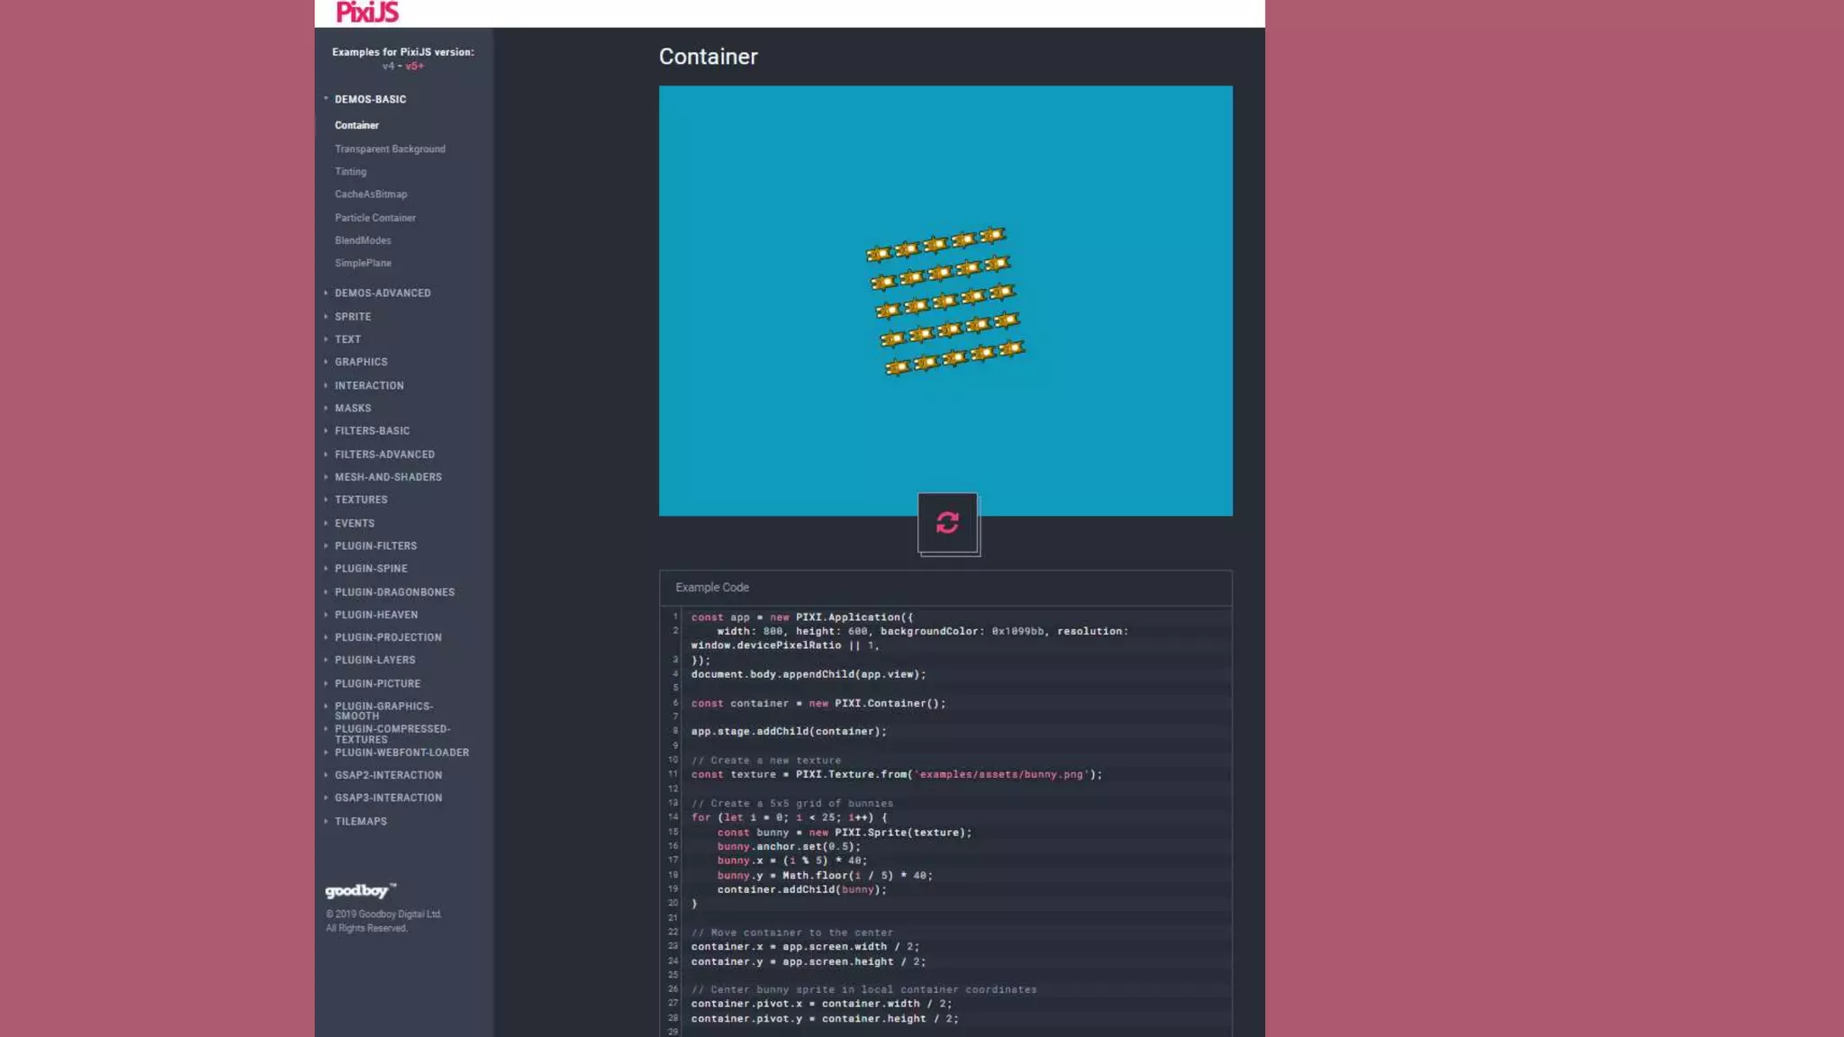Click the Example Code panel header
The height and width of the screenshot is (1037, 1844).
tap(945, 587)
